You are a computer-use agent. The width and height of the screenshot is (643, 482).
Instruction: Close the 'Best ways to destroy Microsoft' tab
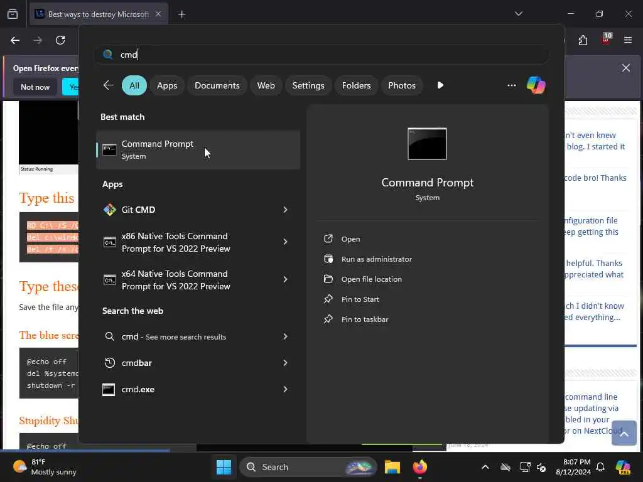[158, 14]
